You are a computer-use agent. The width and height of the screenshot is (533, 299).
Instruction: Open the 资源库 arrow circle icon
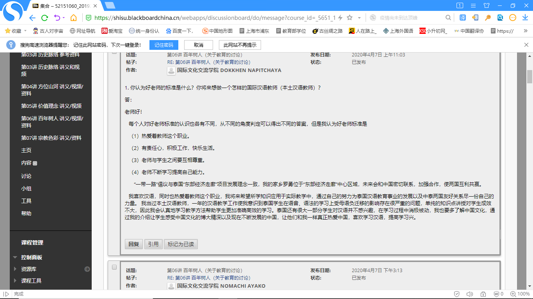pos(87,269)
